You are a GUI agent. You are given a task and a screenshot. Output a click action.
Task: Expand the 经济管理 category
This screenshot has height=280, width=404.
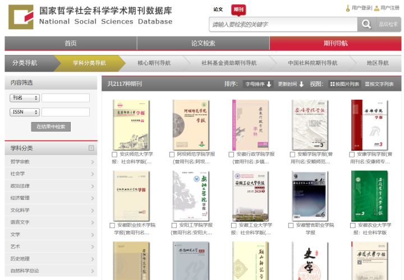tap(51, 198)
